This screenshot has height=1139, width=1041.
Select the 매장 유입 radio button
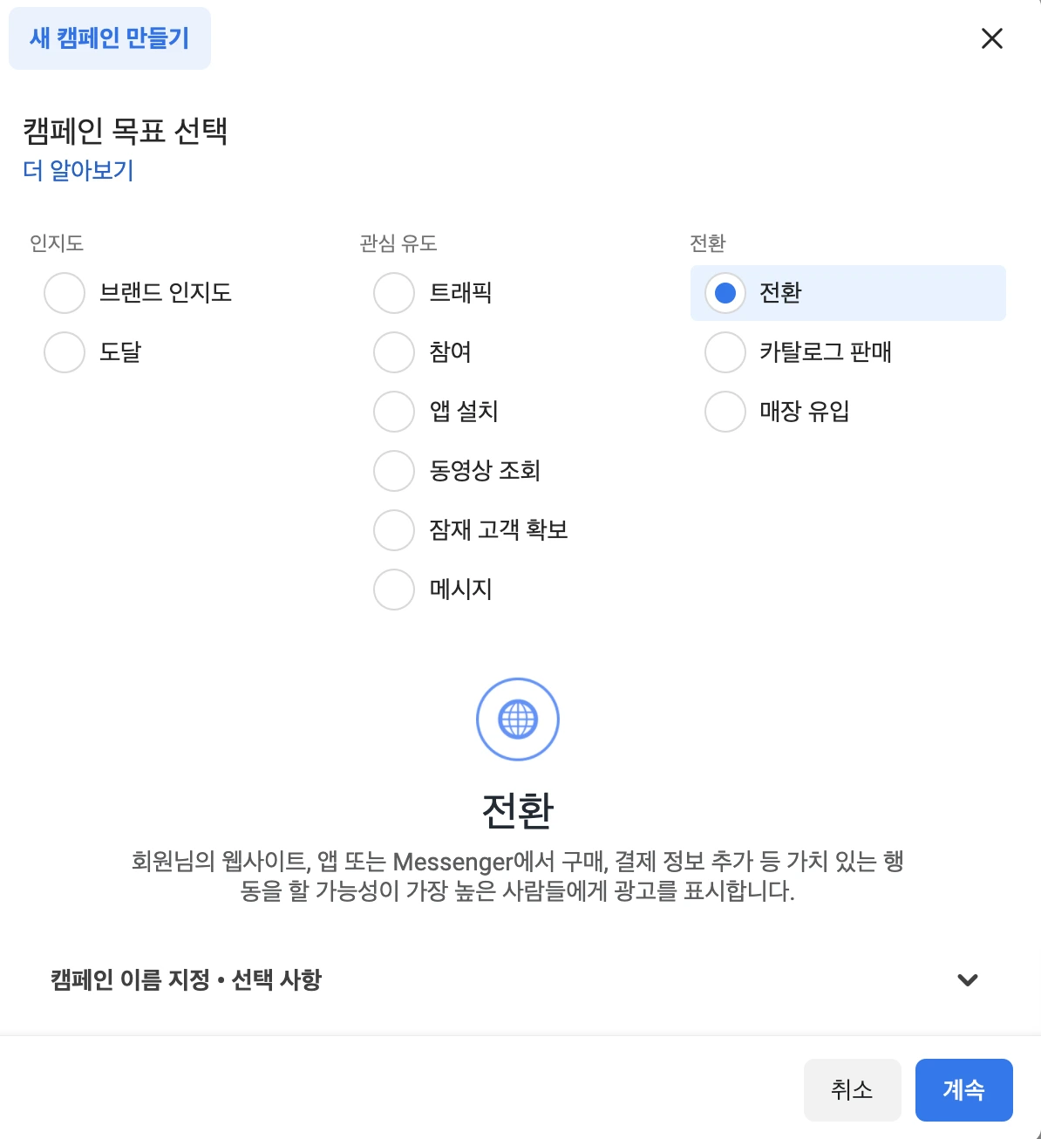click(x=725, y=412)
